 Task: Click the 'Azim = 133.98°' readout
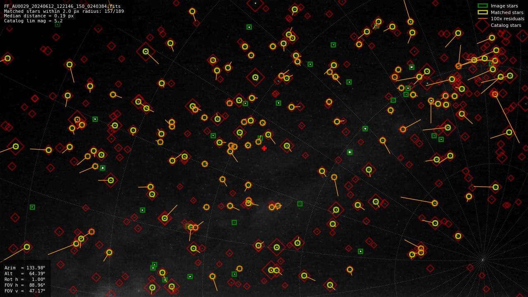[25, 268]
